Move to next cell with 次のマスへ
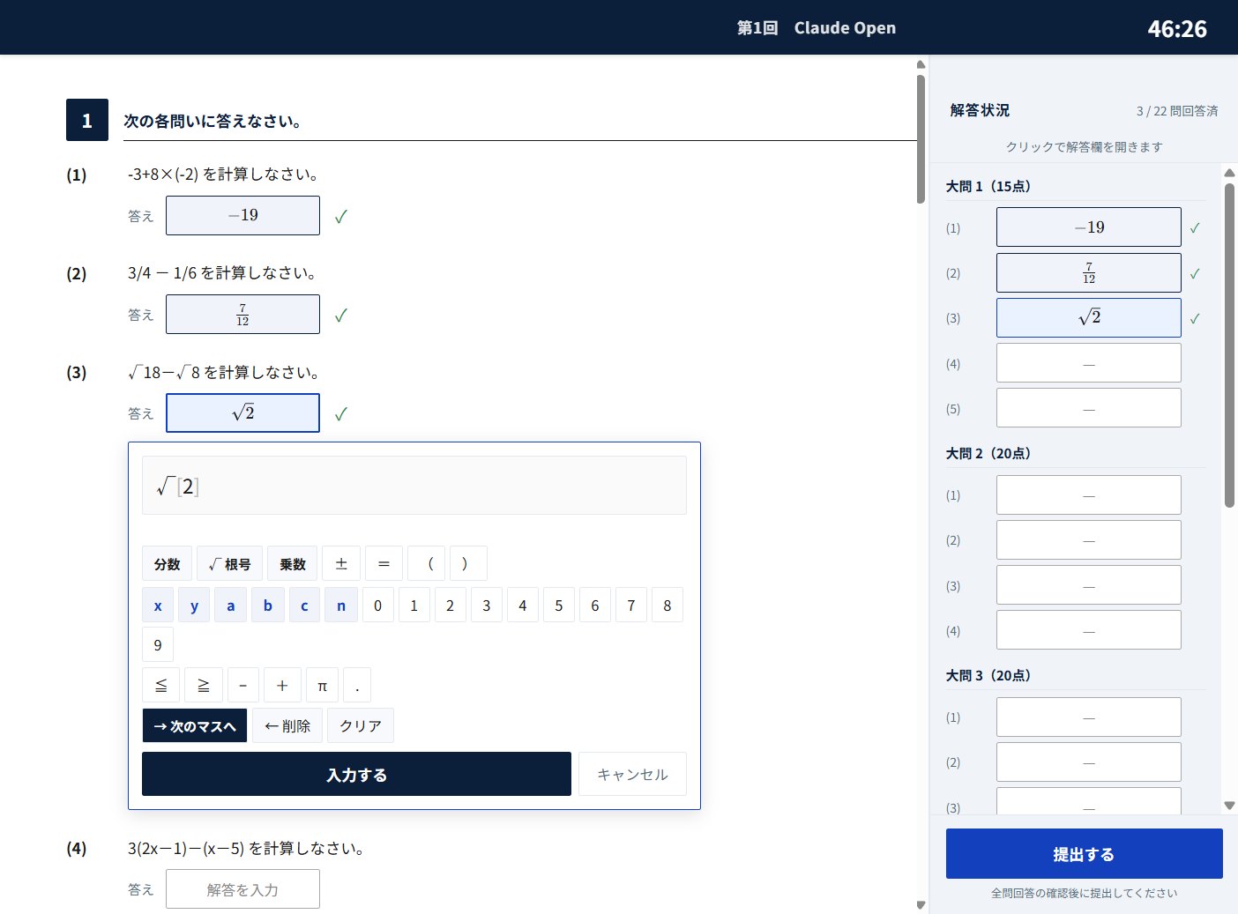1238x914 pixels. click(195, 725)
